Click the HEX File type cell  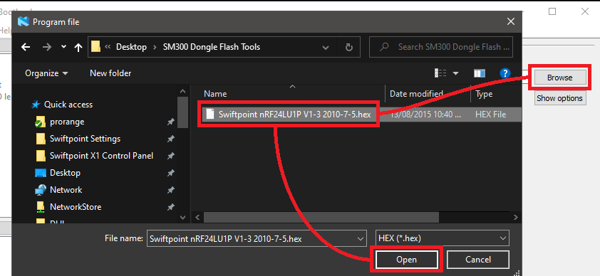pyautogui.click(x=490, y=114)
